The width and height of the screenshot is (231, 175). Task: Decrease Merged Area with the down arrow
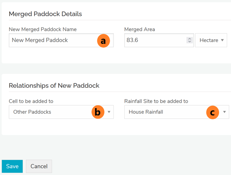pos(189,42)
